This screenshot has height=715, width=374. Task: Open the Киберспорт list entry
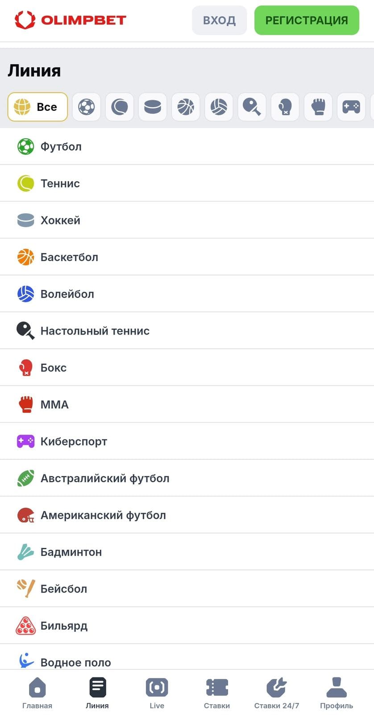pos(187,441)
